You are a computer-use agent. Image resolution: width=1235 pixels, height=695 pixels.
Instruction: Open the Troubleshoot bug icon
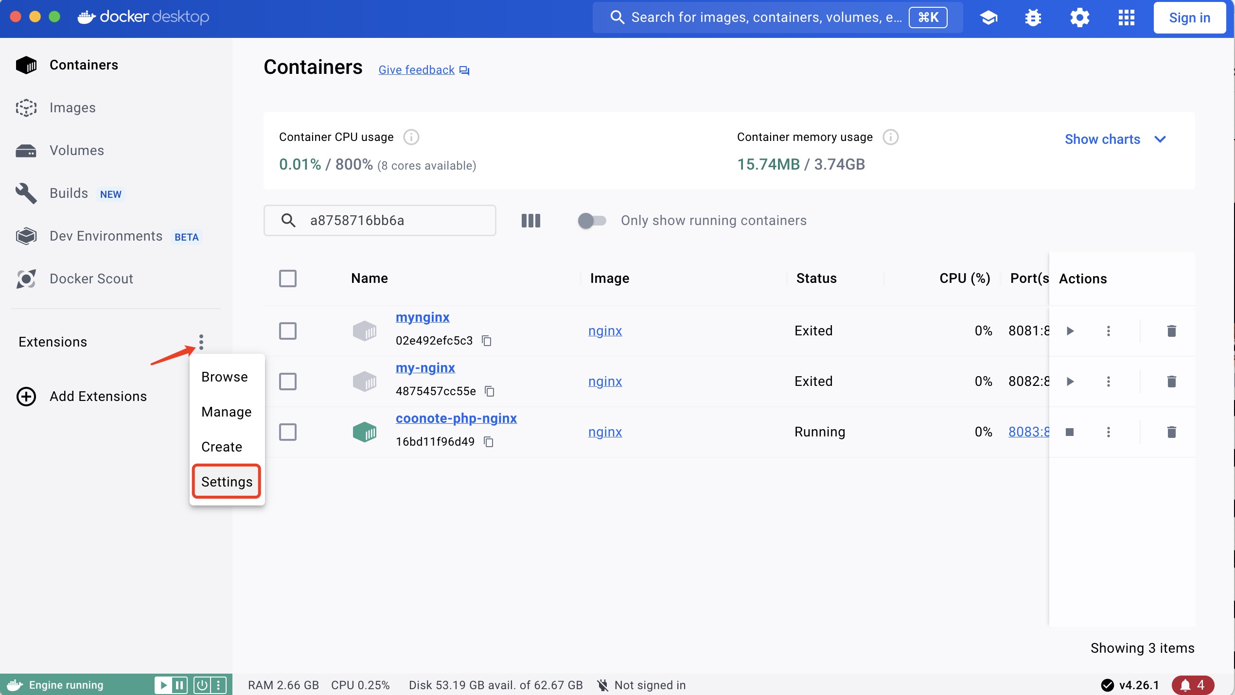coord(1033,17)
